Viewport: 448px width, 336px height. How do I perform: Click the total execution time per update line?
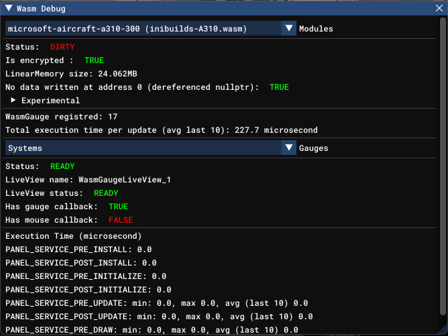[161, 130]
